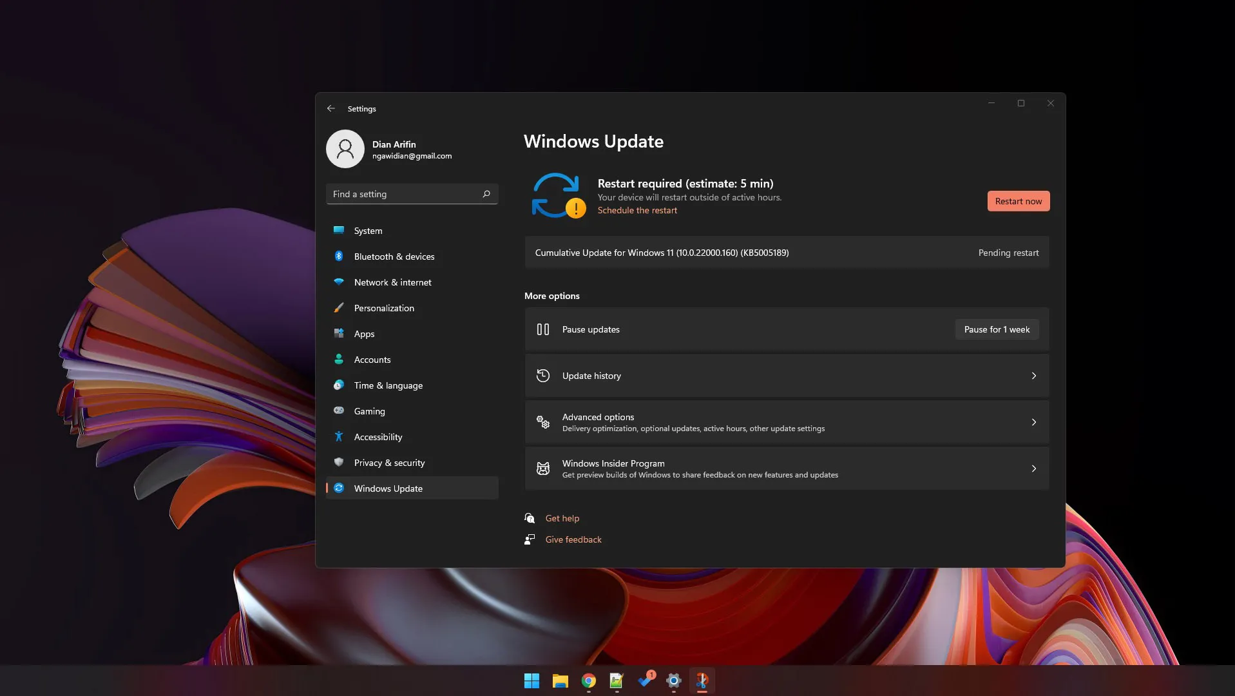Click the Windows Insider Program cat icon

click(x=543, y=469)
